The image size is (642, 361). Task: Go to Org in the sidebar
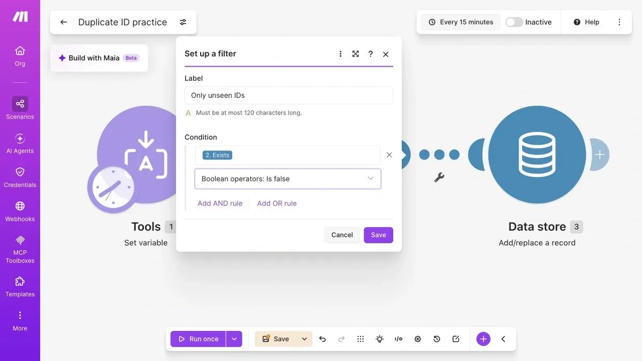[20, 56]
